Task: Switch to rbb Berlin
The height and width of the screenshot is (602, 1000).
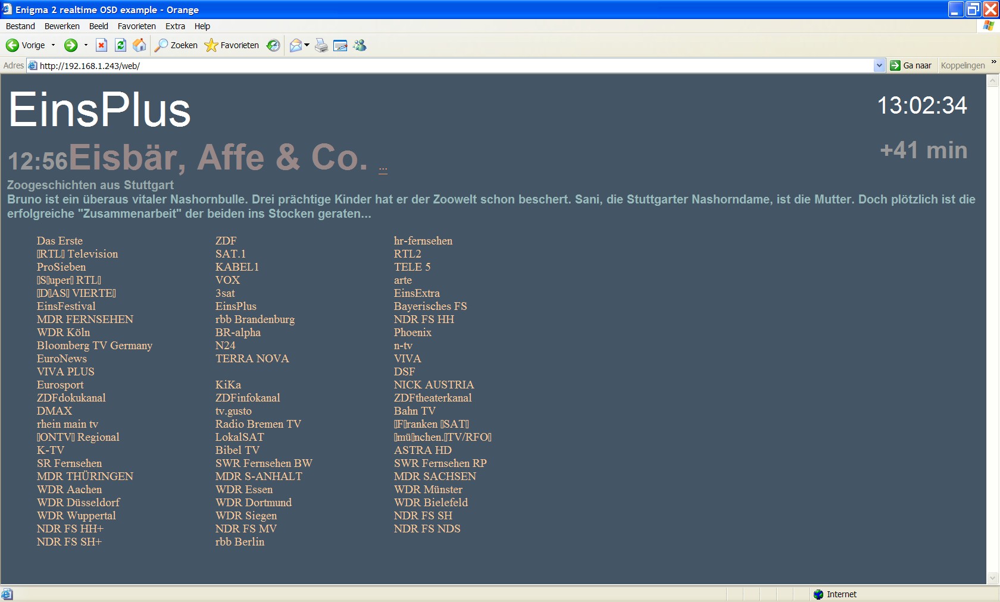Action: (x=240, y=542)
